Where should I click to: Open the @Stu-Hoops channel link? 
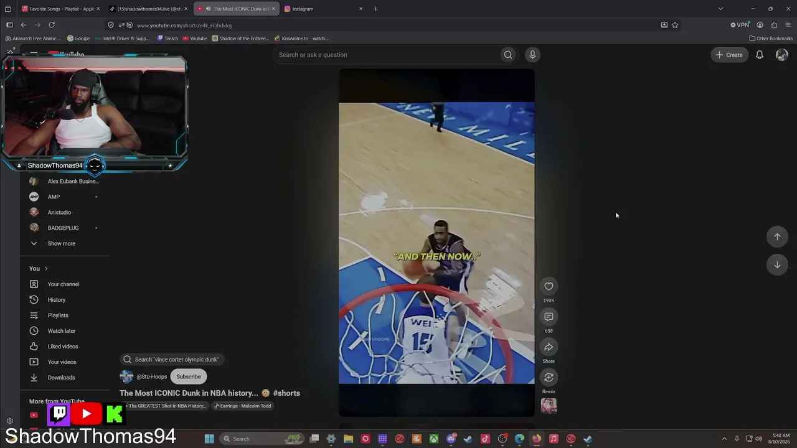[x=152, y=376]
